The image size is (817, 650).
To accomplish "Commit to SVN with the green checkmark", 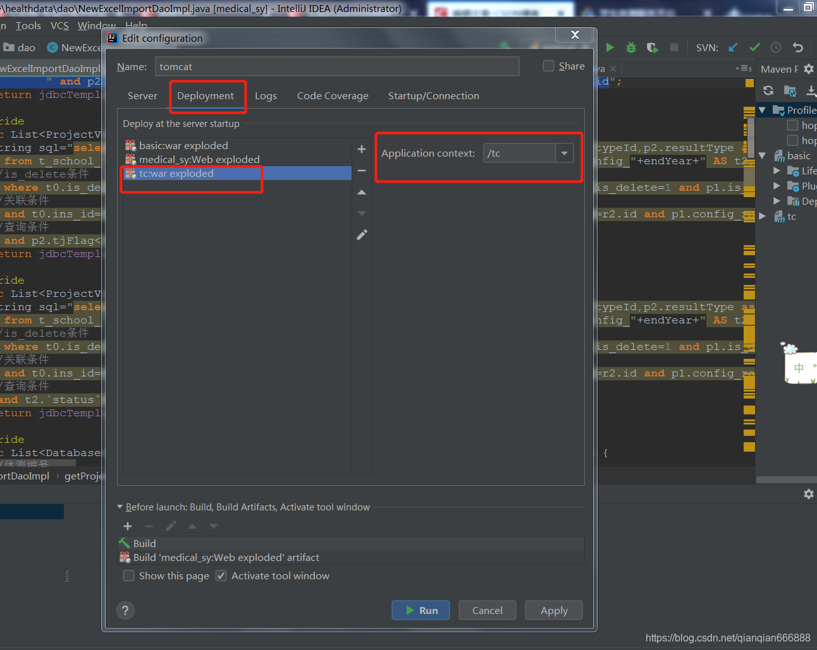I will 754,47.
